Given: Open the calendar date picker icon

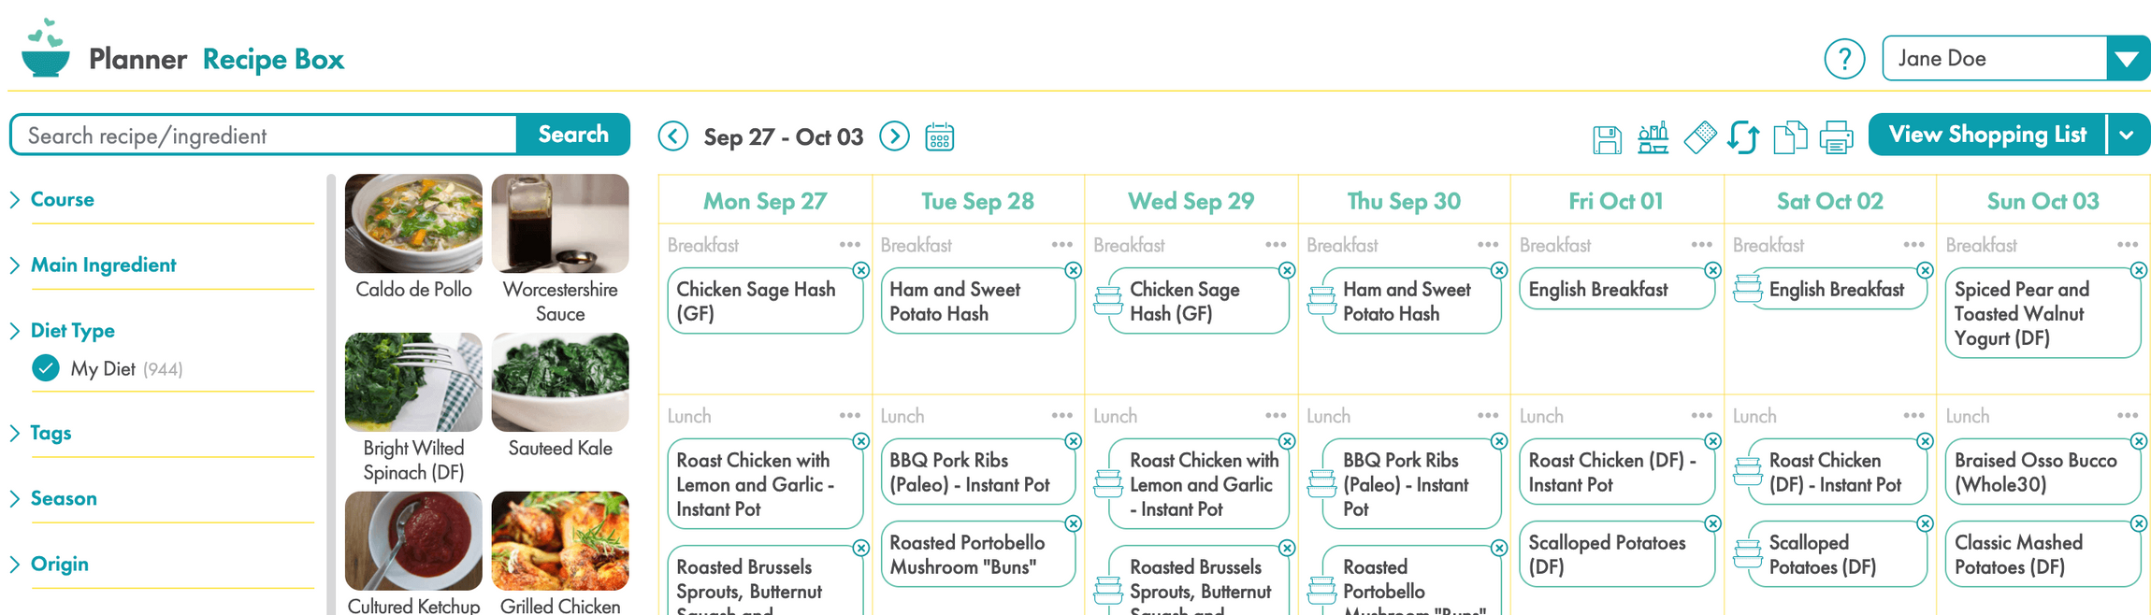Looking at the screenshot, I should [939, 137].
